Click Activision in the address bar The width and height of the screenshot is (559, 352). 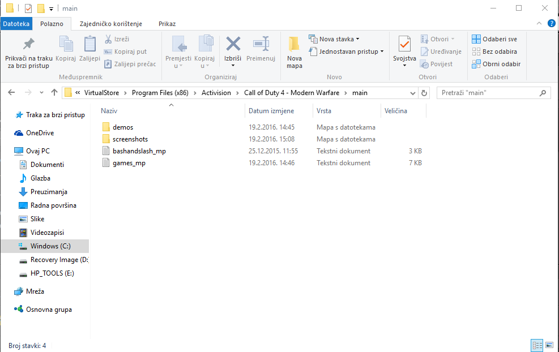216,93
